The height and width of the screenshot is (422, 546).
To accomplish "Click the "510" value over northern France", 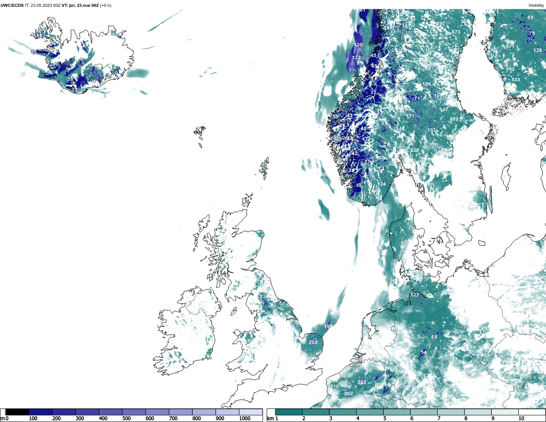I will point(334,387).
